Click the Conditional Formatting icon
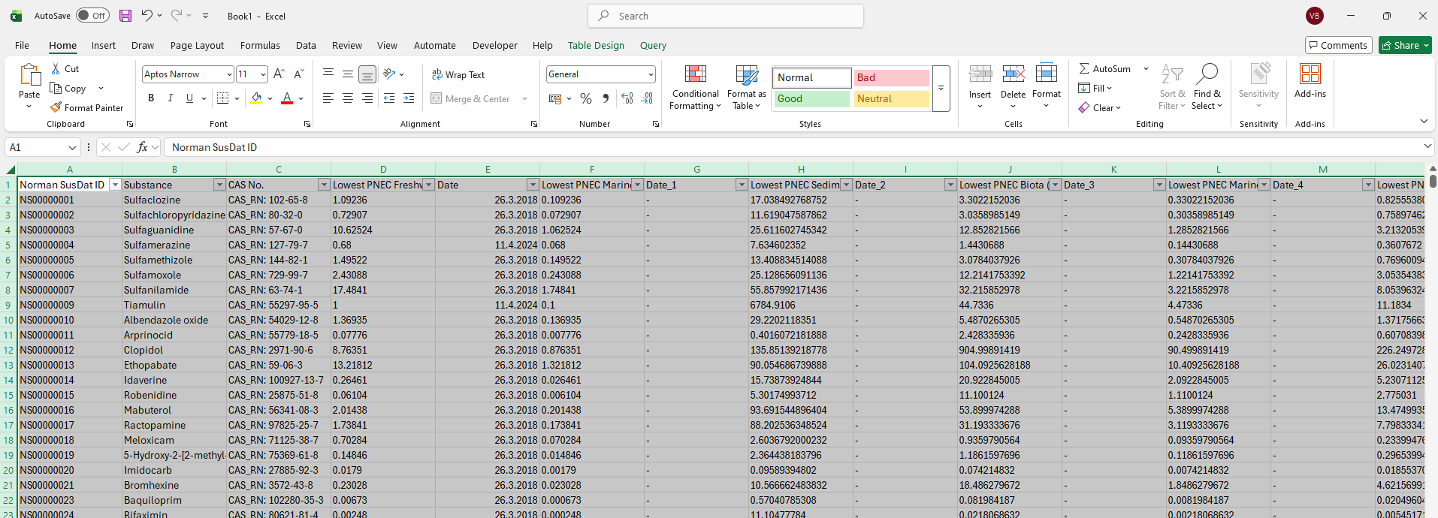This screenshot has width=1438, height=518. pyautogui.click(x=695, y=74)
